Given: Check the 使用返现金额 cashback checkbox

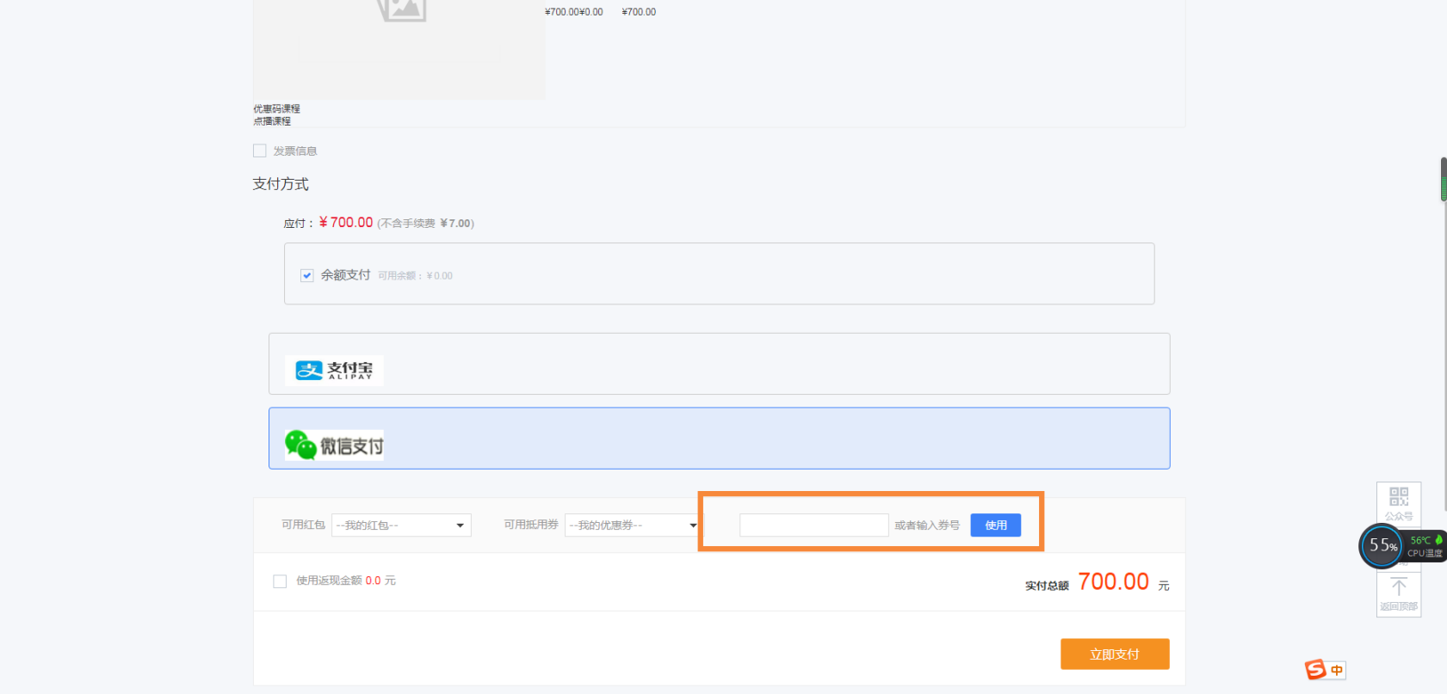Looking at the screenshot, I should point(280,581).
